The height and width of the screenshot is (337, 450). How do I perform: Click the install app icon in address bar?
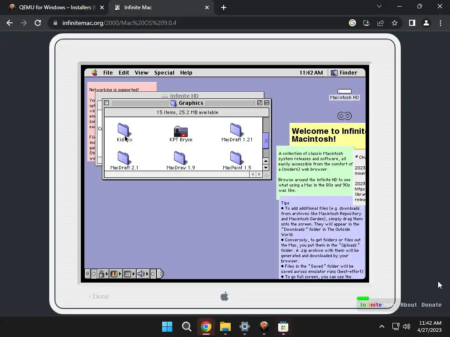367,23
